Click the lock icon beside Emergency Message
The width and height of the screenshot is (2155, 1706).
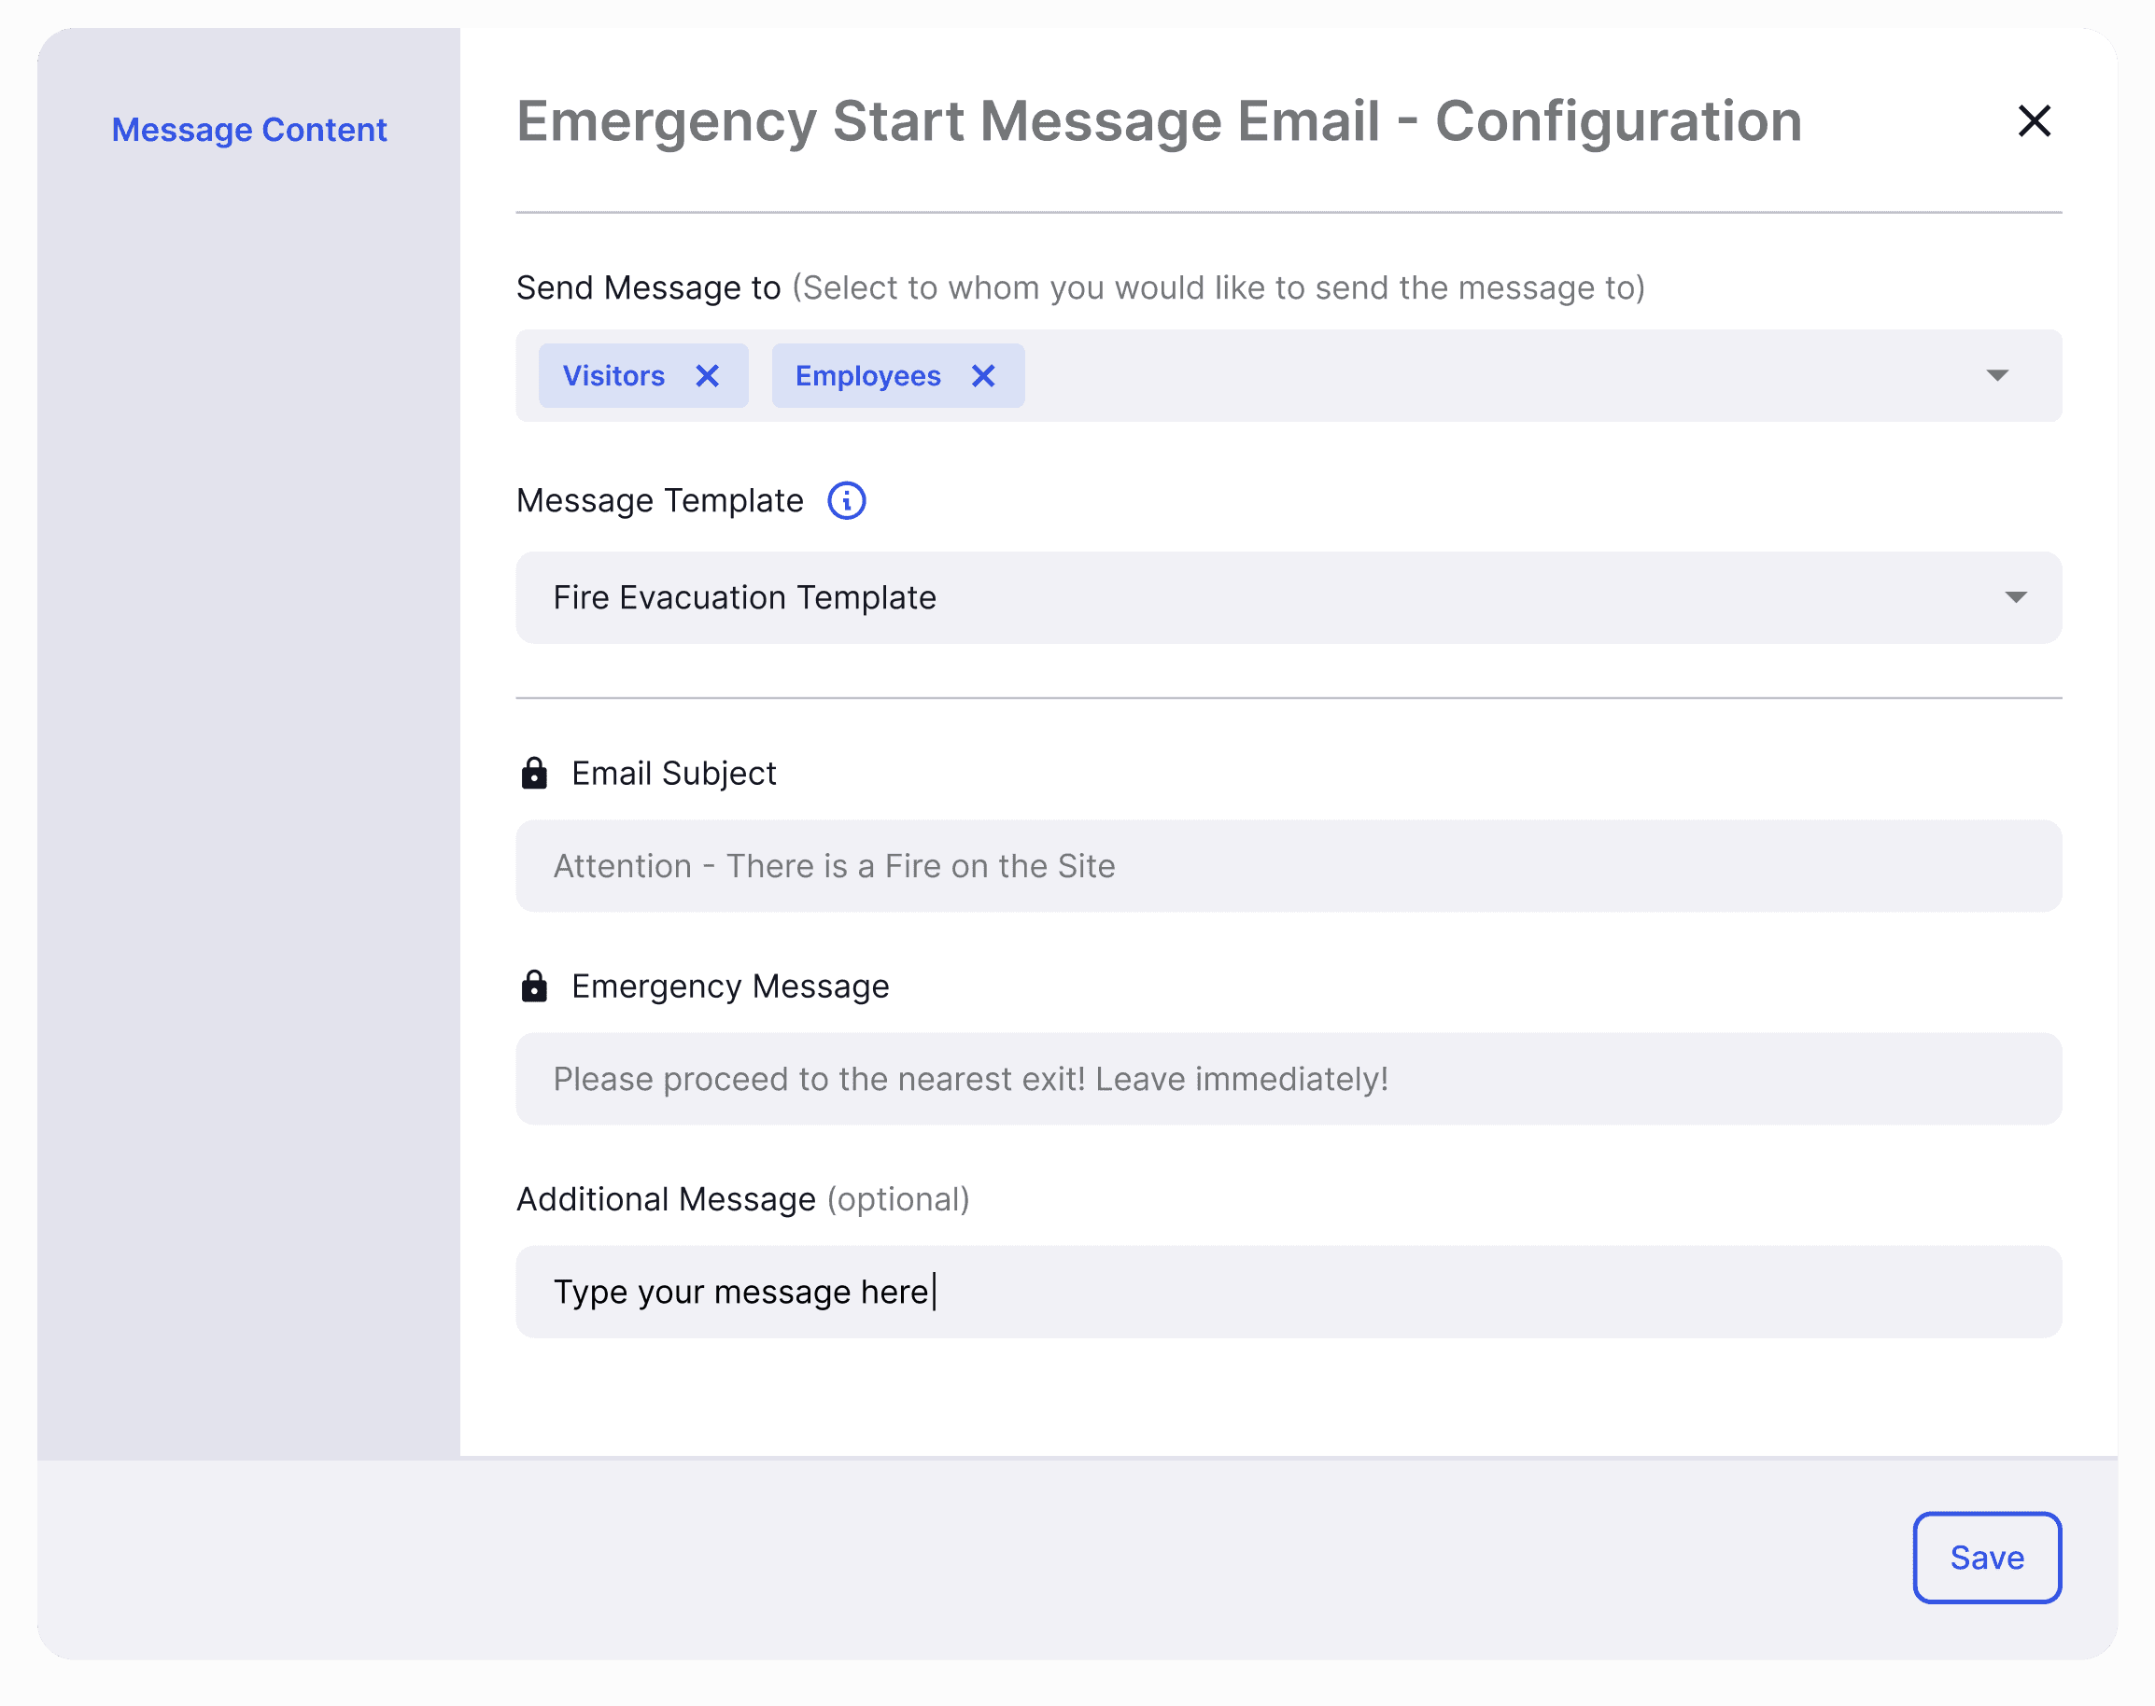click(534, 986)
